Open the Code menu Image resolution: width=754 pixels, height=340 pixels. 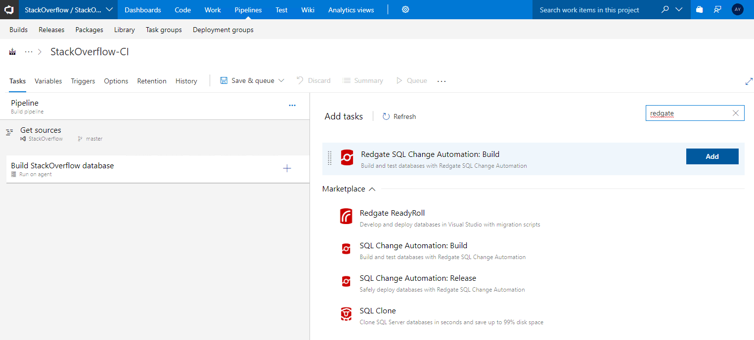coord(183,9)
